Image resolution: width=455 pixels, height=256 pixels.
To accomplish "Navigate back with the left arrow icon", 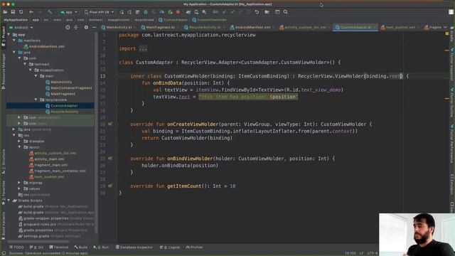I will click(x=31, y=12).
